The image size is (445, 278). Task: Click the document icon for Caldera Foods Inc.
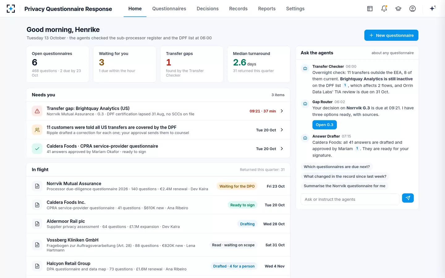tap(37, 205)
